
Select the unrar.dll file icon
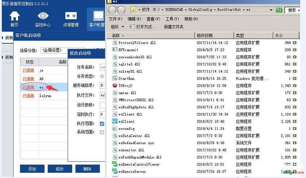(115, 93)
